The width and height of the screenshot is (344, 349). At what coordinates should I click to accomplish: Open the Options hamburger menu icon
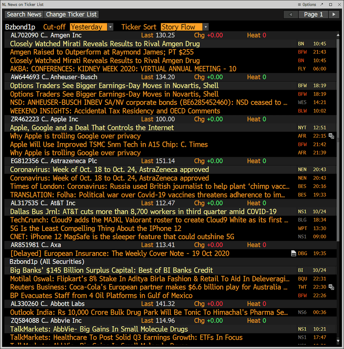299,4
